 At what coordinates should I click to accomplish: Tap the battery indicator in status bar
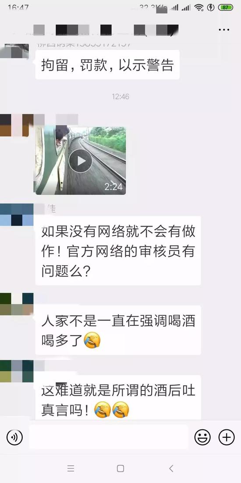click(x=226, y=7)
